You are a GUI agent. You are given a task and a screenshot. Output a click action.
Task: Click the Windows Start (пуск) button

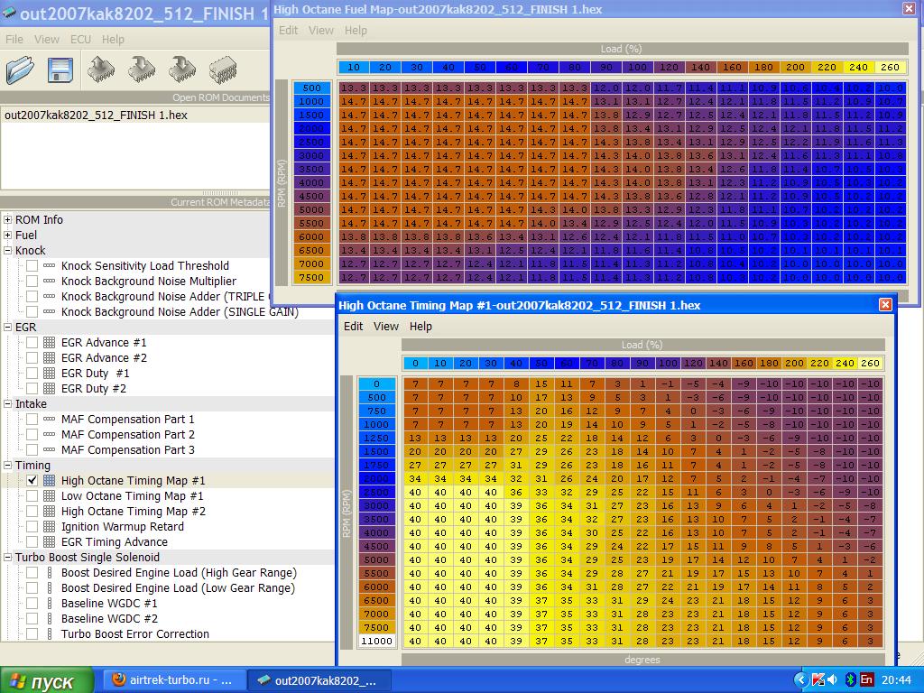pos(47,680)
